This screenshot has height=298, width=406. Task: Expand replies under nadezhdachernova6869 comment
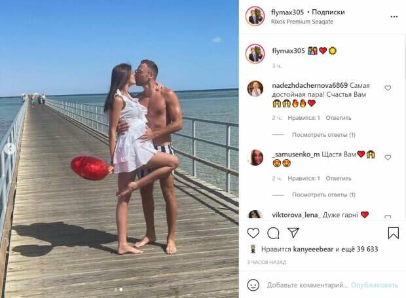pos(323,135)
